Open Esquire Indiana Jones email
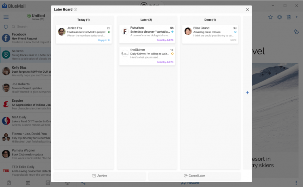Image resolution: width=303 pixels, height=187 pixels. pos(25,105)
